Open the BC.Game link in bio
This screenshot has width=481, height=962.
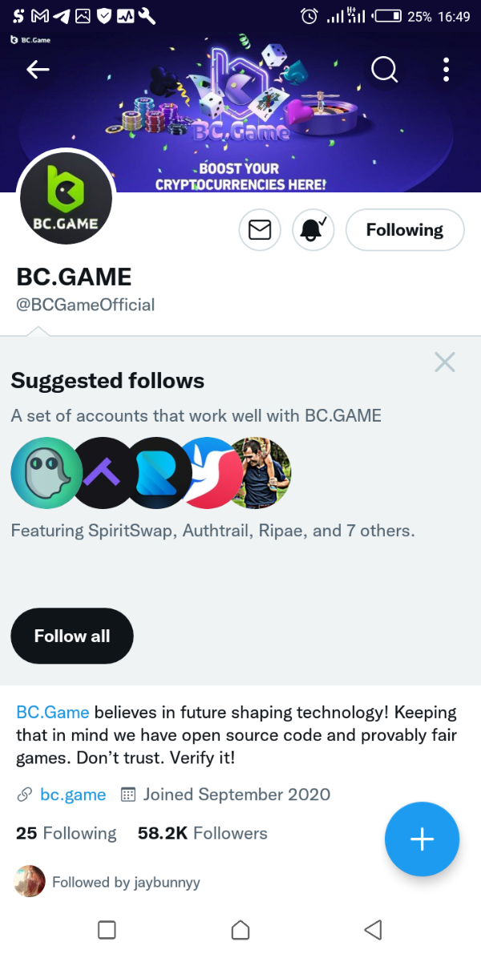[53, 712]
